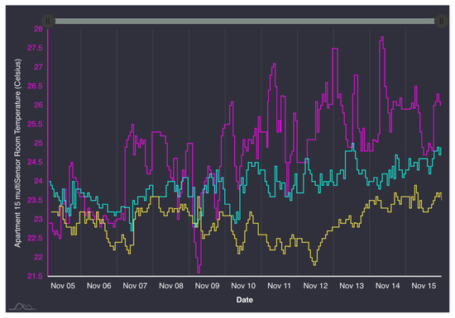455x318 pixels.
Task: Click the Room Temperature axis title
Action: pyautogui.click(x=17, y=153)
